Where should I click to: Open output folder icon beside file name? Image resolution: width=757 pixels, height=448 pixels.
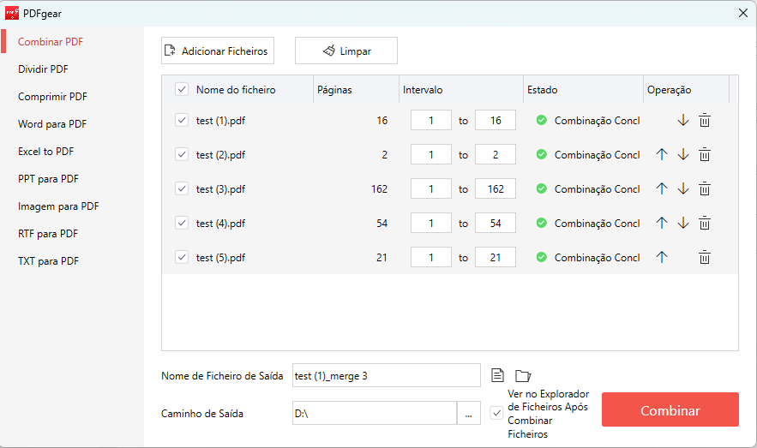[523, 375]
